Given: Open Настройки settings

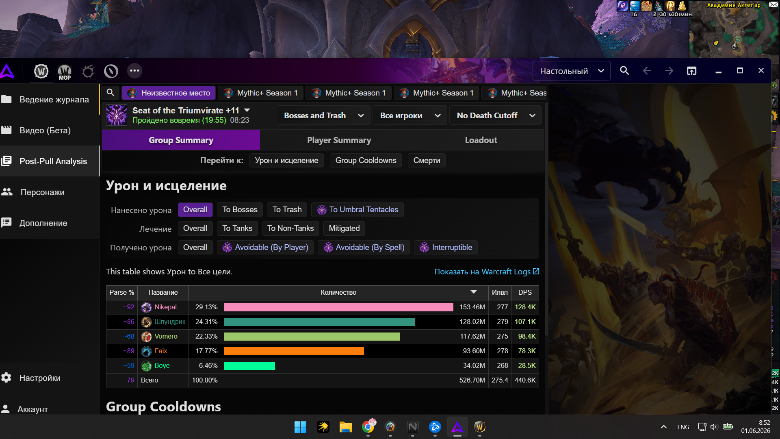Looking at the screenshot, I should pyautogui.click(x=50, y=378).
